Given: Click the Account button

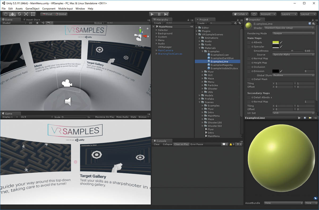Looking at the screenshot, I should (268, 14).
